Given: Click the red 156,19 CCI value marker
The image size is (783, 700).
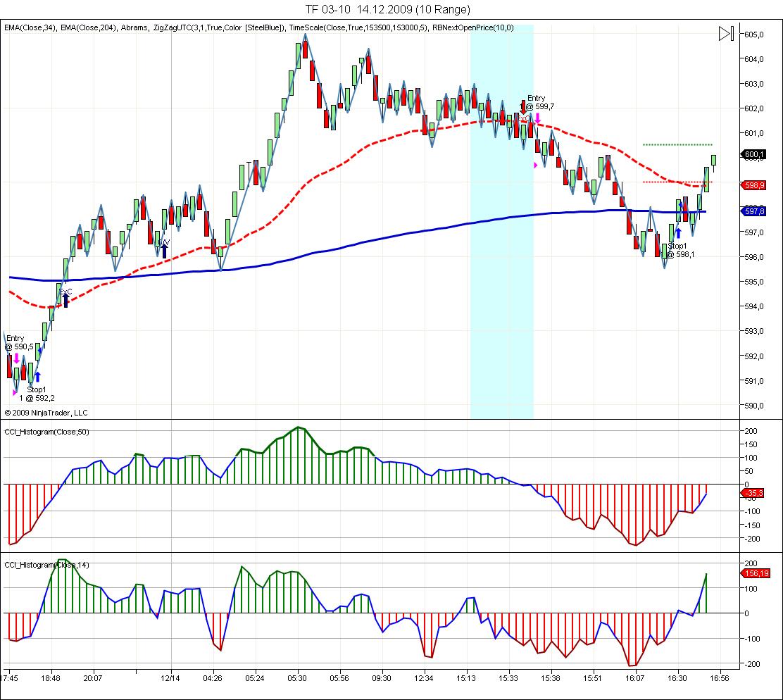Looking at the screenshot, I should [x=756, y=573].
